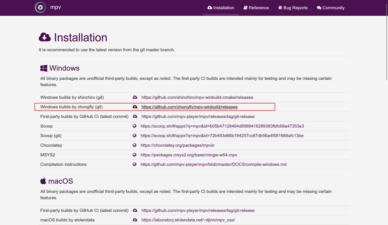Click the mpv play-button logo icon
This screenshot has height=225, width=388.
[40, 8]
